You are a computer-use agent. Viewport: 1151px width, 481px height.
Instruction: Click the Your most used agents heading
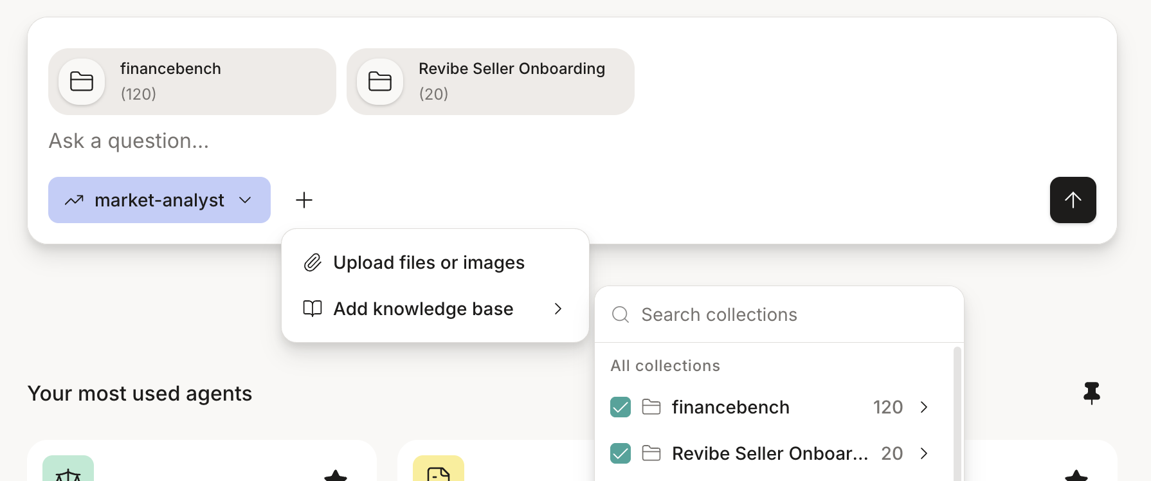click(x=140, y=394)
